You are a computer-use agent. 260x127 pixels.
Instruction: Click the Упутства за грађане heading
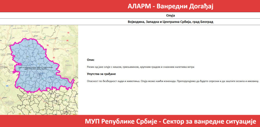(x=101, y=74)
